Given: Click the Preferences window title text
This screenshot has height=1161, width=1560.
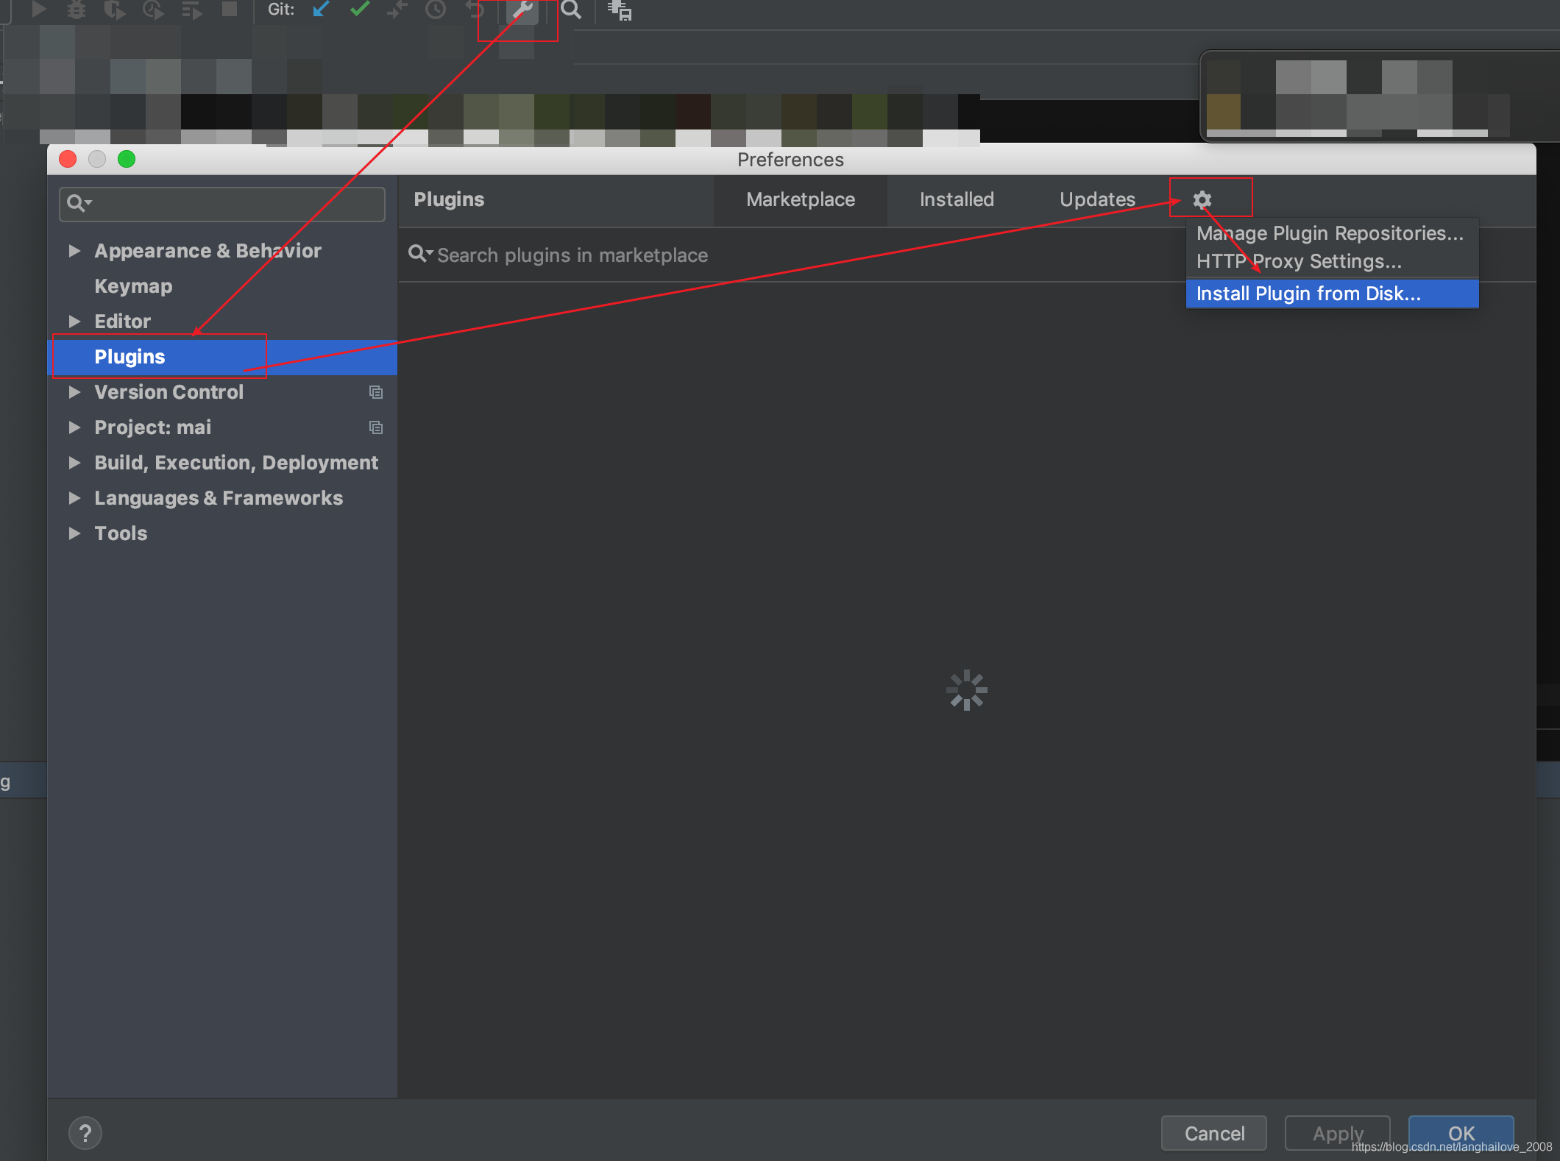Looking at the screenshot, I should 790,160.
